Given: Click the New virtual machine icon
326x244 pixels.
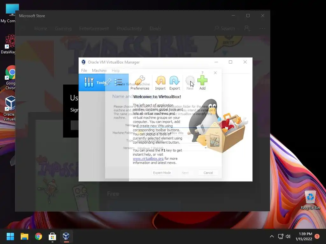Looking at the screenshot, I should pyautogui.click(x=190, y=83).
